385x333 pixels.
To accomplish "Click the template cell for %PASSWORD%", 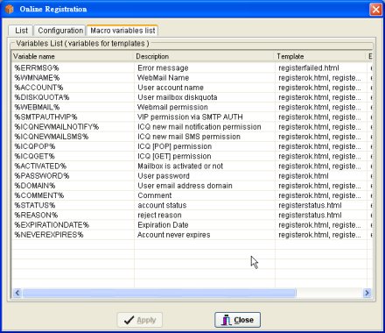I will tap(304, 176).
